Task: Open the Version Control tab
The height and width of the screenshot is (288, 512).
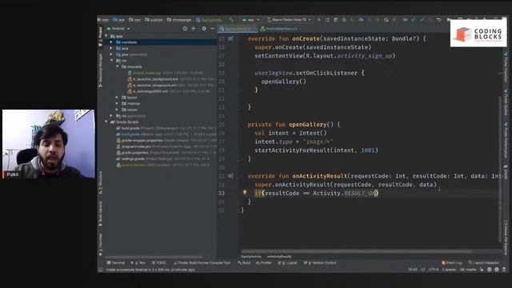Action: pos(320,262)
